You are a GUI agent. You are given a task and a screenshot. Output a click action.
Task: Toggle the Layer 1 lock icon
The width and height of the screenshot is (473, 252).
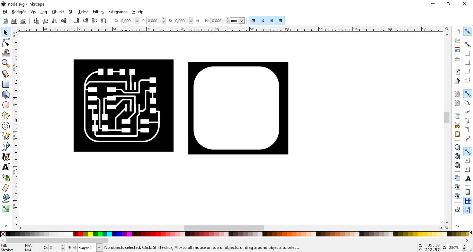coord(74,247)
